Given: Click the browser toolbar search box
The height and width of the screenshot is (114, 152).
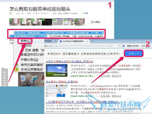Looking at the screenshot, I should [x=136, y=46].
